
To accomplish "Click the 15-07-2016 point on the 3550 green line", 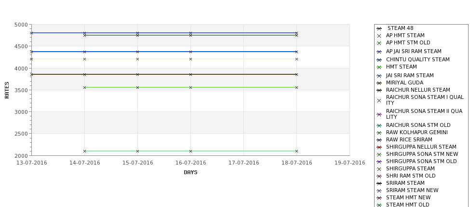I will point(137,88).
